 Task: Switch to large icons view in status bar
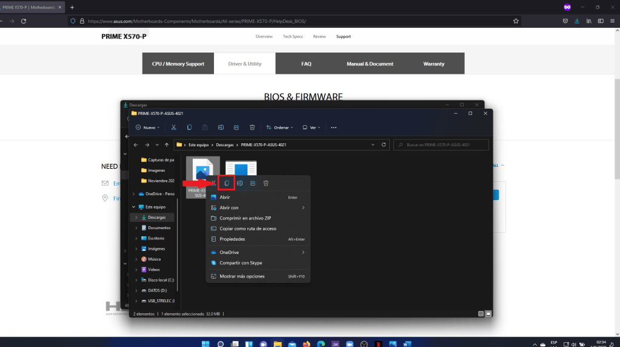(488, 314)
